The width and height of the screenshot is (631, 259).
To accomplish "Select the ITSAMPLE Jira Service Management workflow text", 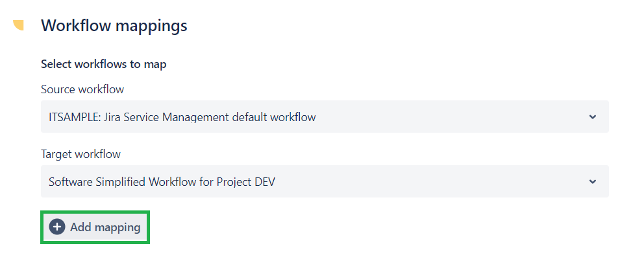I will (182, 117).
